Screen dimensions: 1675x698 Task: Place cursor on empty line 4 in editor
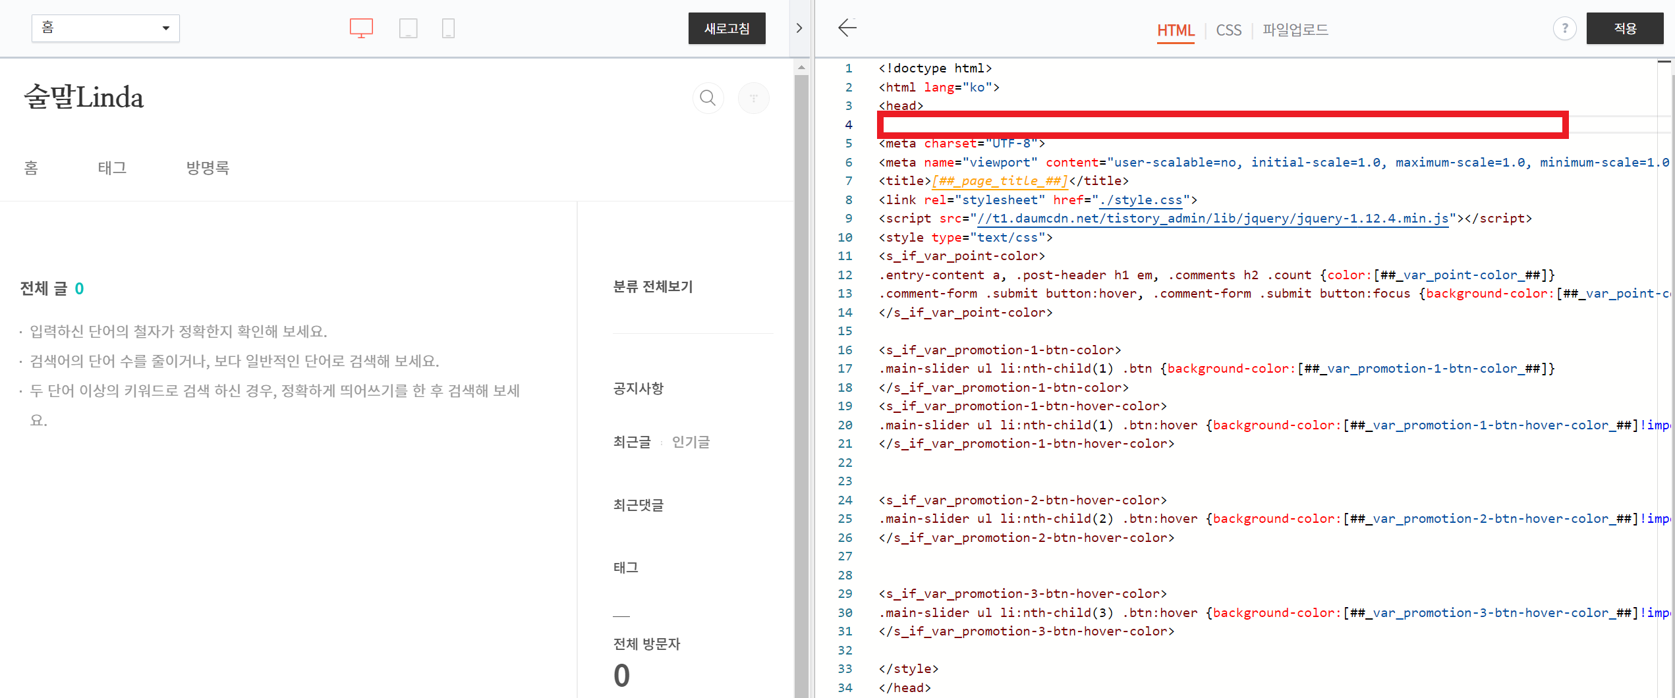coord(1222,124)
